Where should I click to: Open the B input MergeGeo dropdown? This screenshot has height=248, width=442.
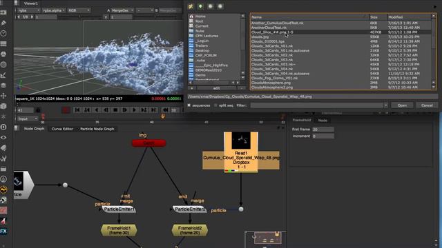pyautogui.click(x=171, y=10)
